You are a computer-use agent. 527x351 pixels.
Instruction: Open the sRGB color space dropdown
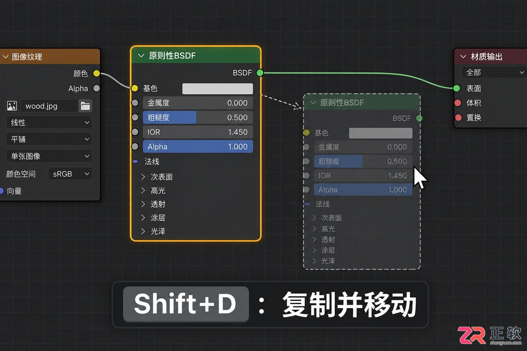(x=70, y=174)
